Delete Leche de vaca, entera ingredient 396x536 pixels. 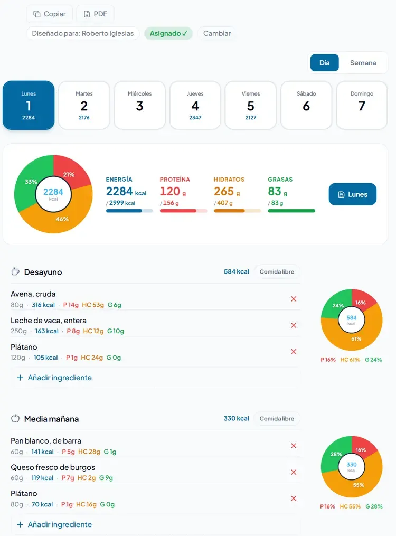pyautogui.click(x=294, y=325)
